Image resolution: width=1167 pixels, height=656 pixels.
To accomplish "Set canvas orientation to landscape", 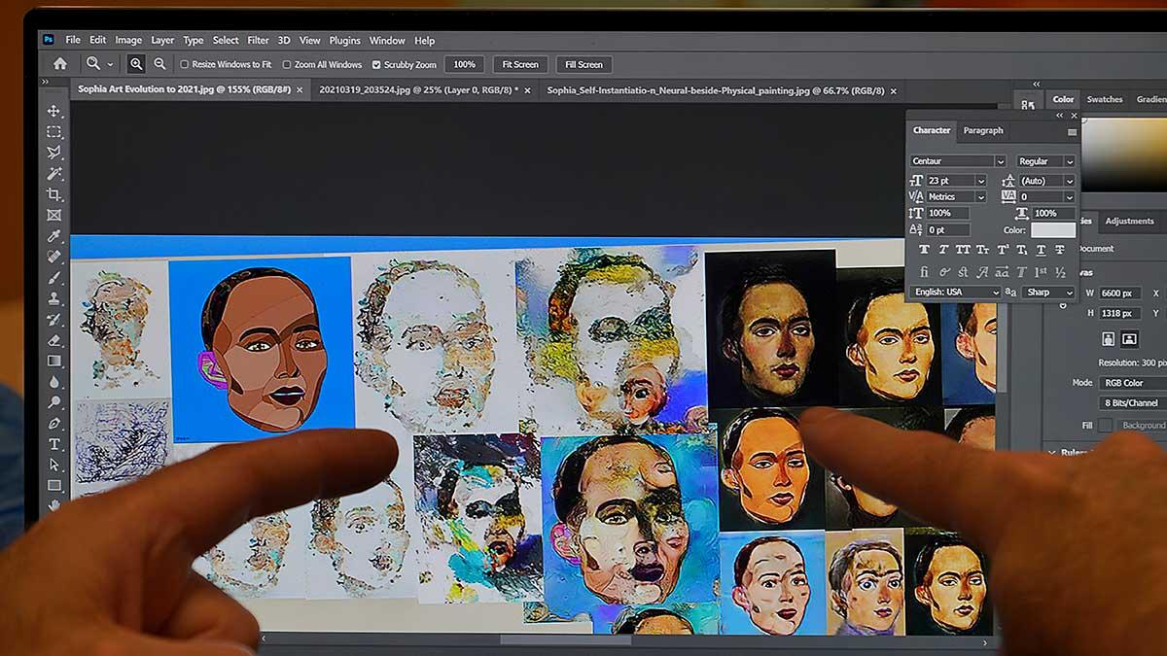I will (x=1129, y=339).
